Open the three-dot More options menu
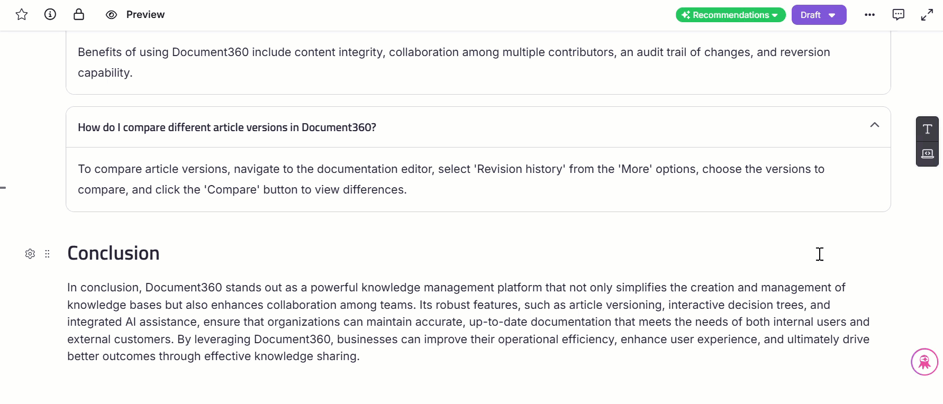The width and height of the screenshot is (943, 404). (x=869, y=15)
